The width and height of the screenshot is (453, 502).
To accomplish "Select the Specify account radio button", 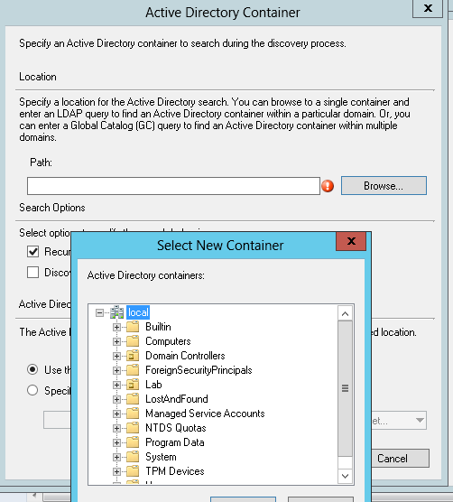I will pyautogui.click(x=32, y=390).
